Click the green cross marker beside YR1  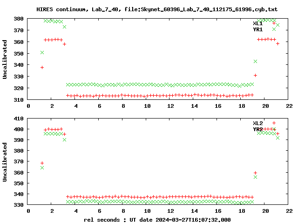[274, 29]
